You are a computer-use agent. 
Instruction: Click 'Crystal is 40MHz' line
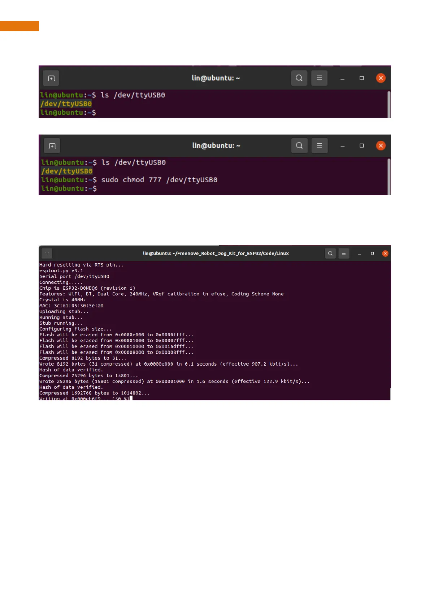point(62,300)
